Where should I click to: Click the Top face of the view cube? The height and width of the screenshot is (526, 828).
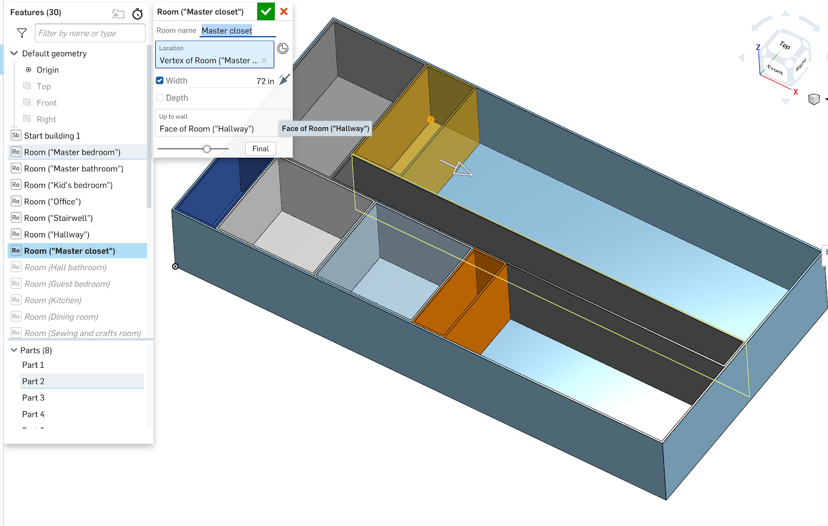point(785,46)
